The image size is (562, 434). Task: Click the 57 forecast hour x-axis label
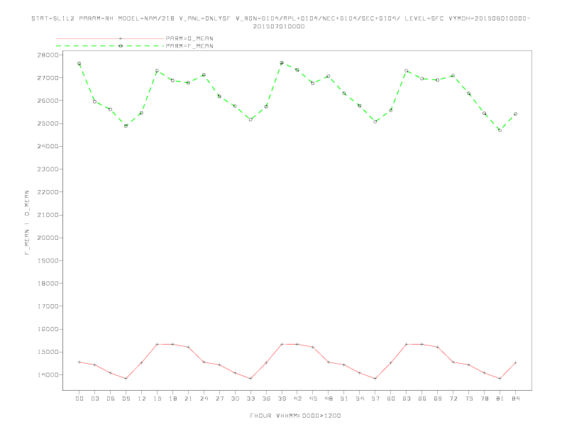pyautogui.click(x=375, y=399)
